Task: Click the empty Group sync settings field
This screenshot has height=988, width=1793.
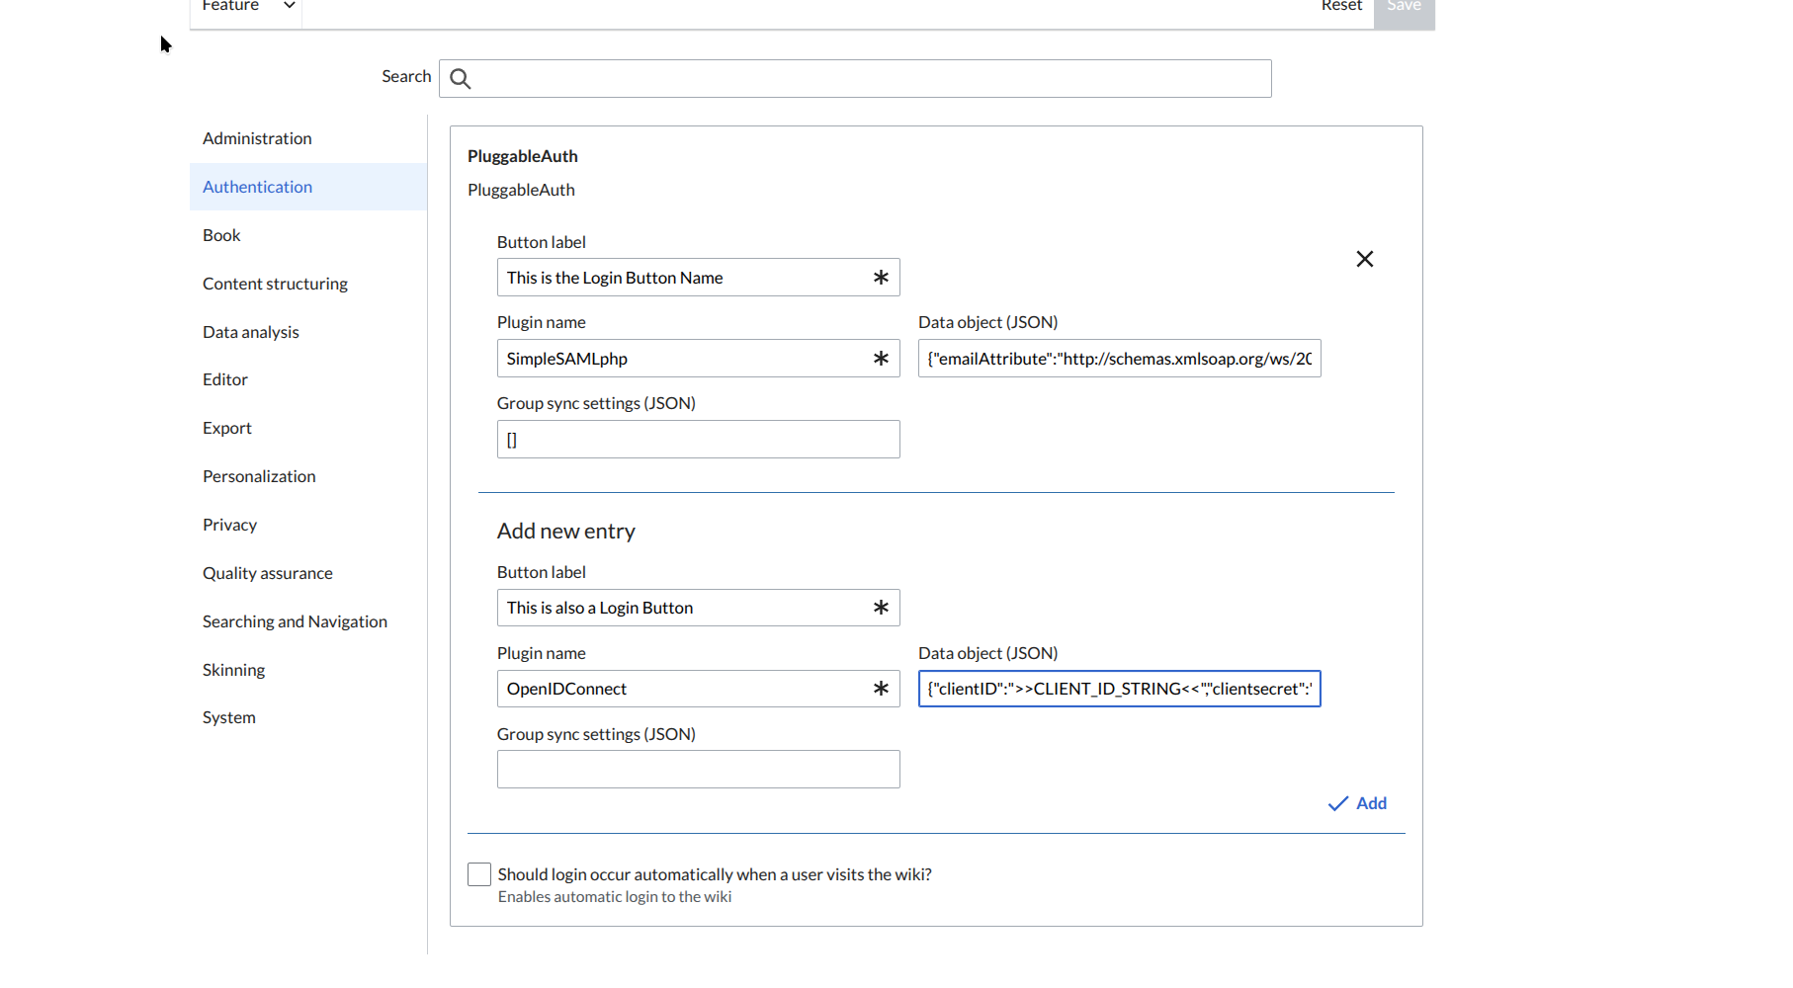Action: click(698, 770)
